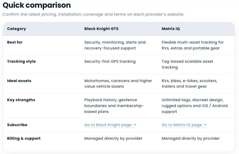Select the Ideal assets row label
Image resolution: width=239 pixels, height=154 pixels.
tap(19, 81)
